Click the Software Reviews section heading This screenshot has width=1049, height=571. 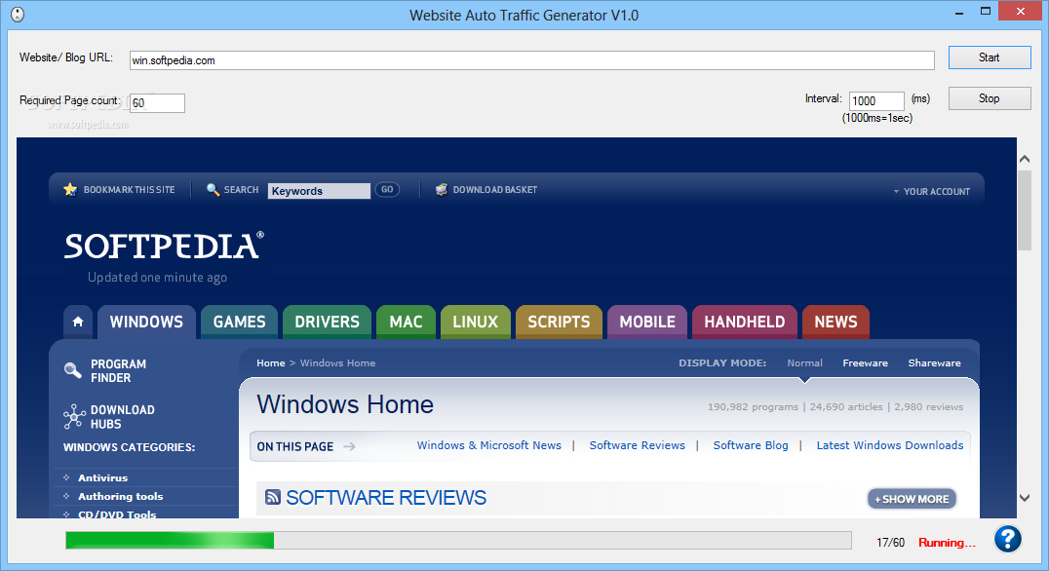pos(386,498)
